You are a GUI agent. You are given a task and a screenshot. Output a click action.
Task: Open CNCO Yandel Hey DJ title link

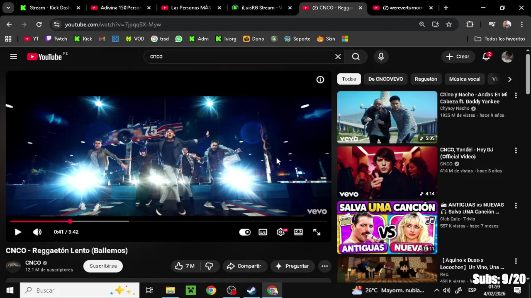tap(467, 153)
